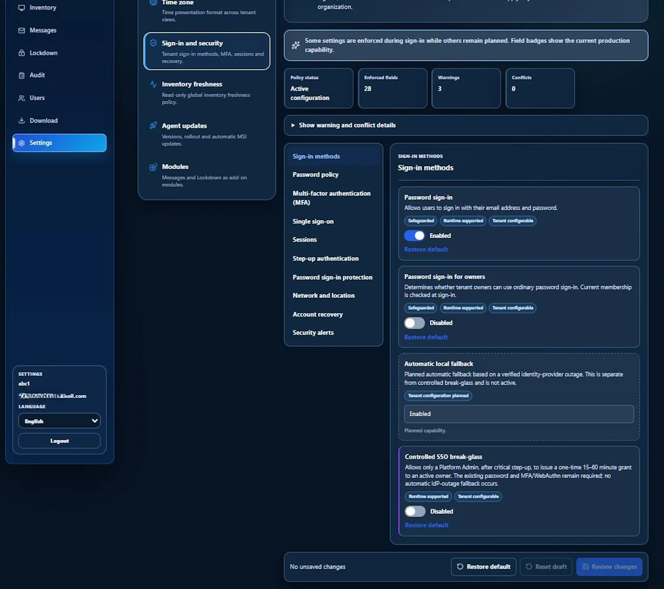
Task: Click the Audit clipboard icon
Action: coord(22,75)
